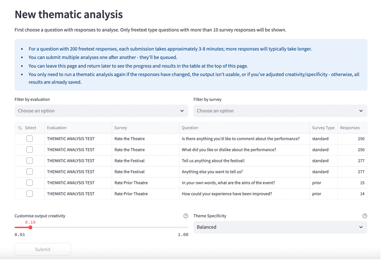Click the edit icon in Select column header
382x260 pixels.
coord(20,128)
